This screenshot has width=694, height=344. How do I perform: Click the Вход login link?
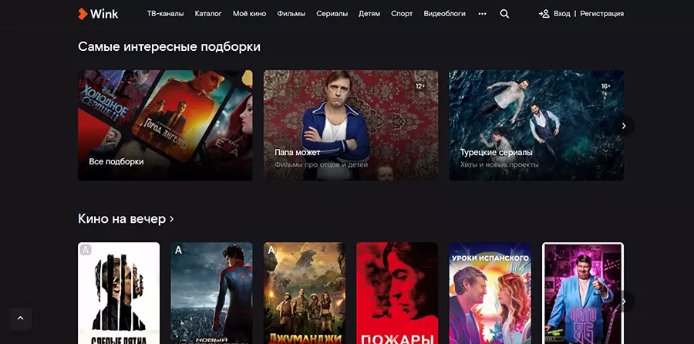[x=562, y=14]
